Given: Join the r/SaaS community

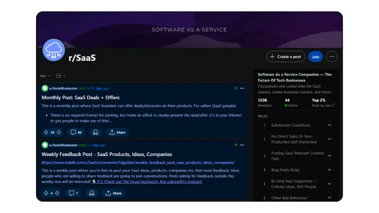Looking at the screenshot, I should tap(316, 57).
